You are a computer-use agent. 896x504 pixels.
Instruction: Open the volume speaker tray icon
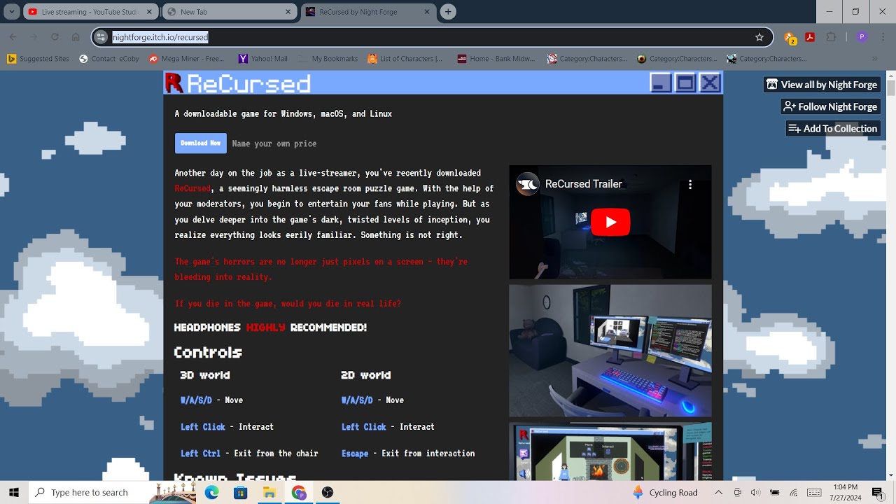[756, 492]
